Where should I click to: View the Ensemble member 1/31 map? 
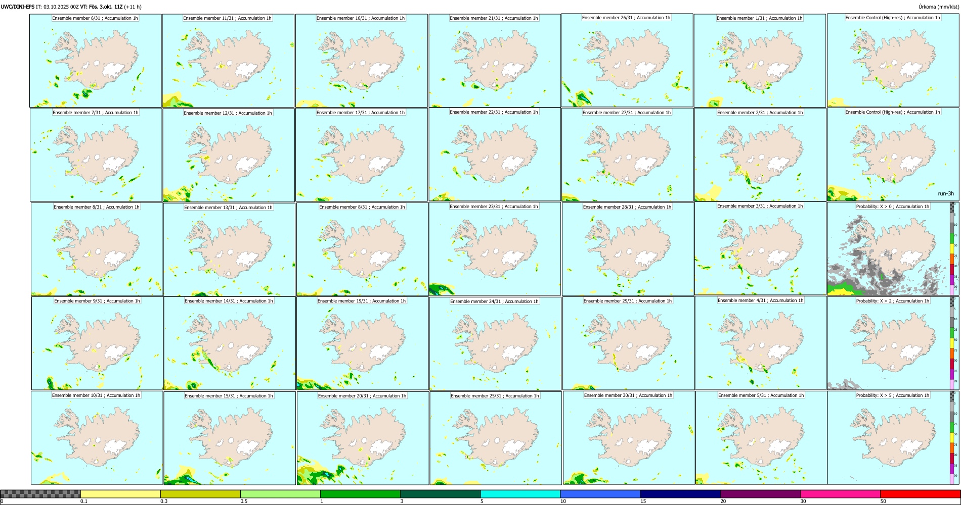[x=760, y=61]
